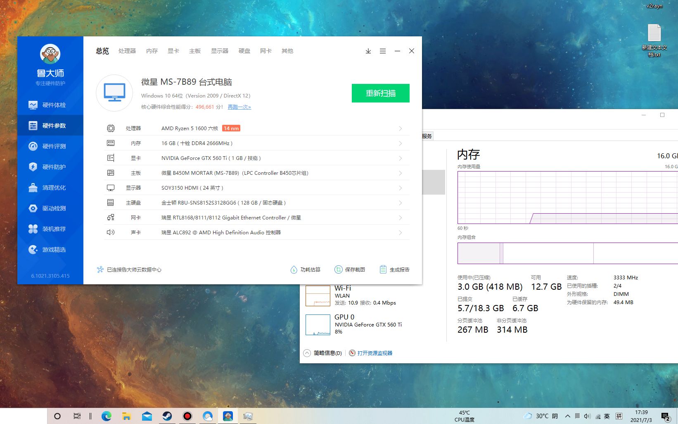Open 硬件体检 in the sidebar

tap(50, 105)
